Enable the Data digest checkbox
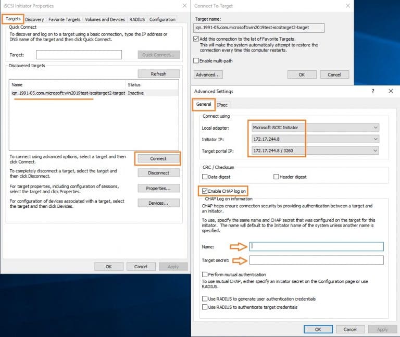 pyautogui.click(x=205, y=177)
